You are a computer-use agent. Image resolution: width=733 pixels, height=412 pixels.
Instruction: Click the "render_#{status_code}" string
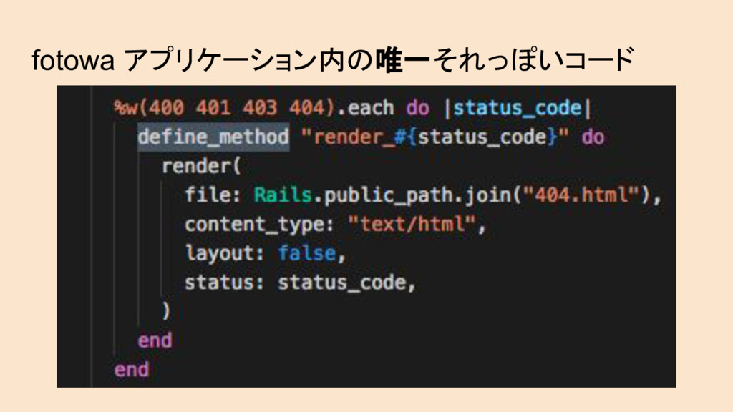(x=435, y=137)
